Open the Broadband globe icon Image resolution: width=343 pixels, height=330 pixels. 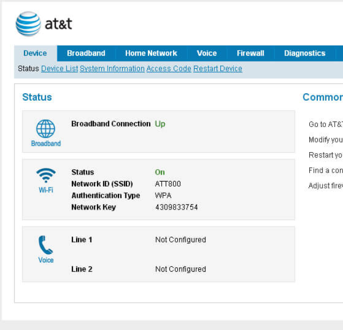(46, 129)
